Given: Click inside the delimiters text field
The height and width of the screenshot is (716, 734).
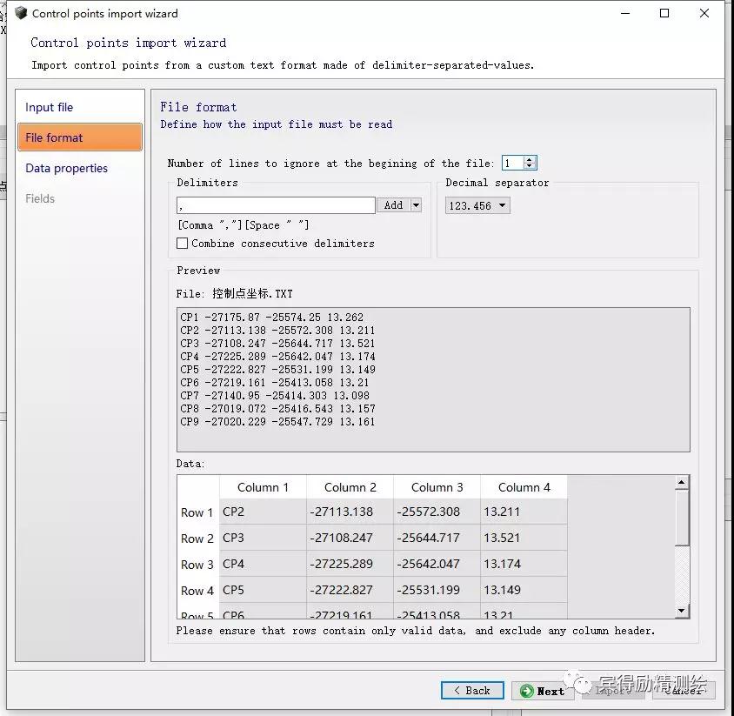Looking at the screenshot, I should pos(275,205).
